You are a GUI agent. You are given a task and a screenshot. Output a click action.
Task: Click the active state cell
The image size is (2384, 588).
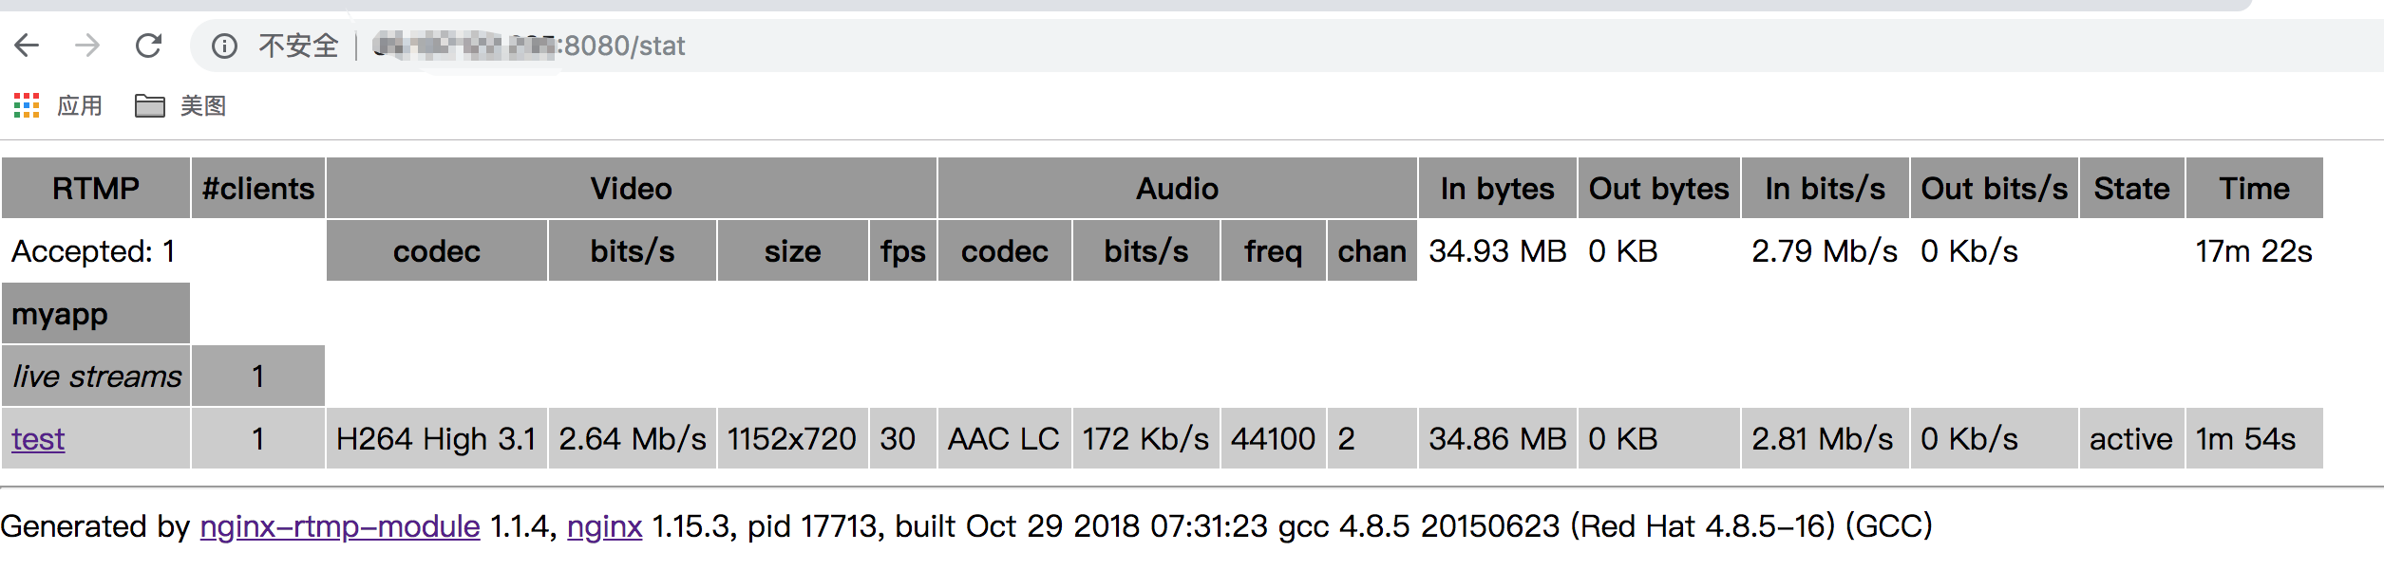tap(2130, 439)
